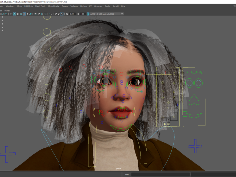236x177 pixels.
Task: Toggle X-ray joints icon
Action: (62, 14)
